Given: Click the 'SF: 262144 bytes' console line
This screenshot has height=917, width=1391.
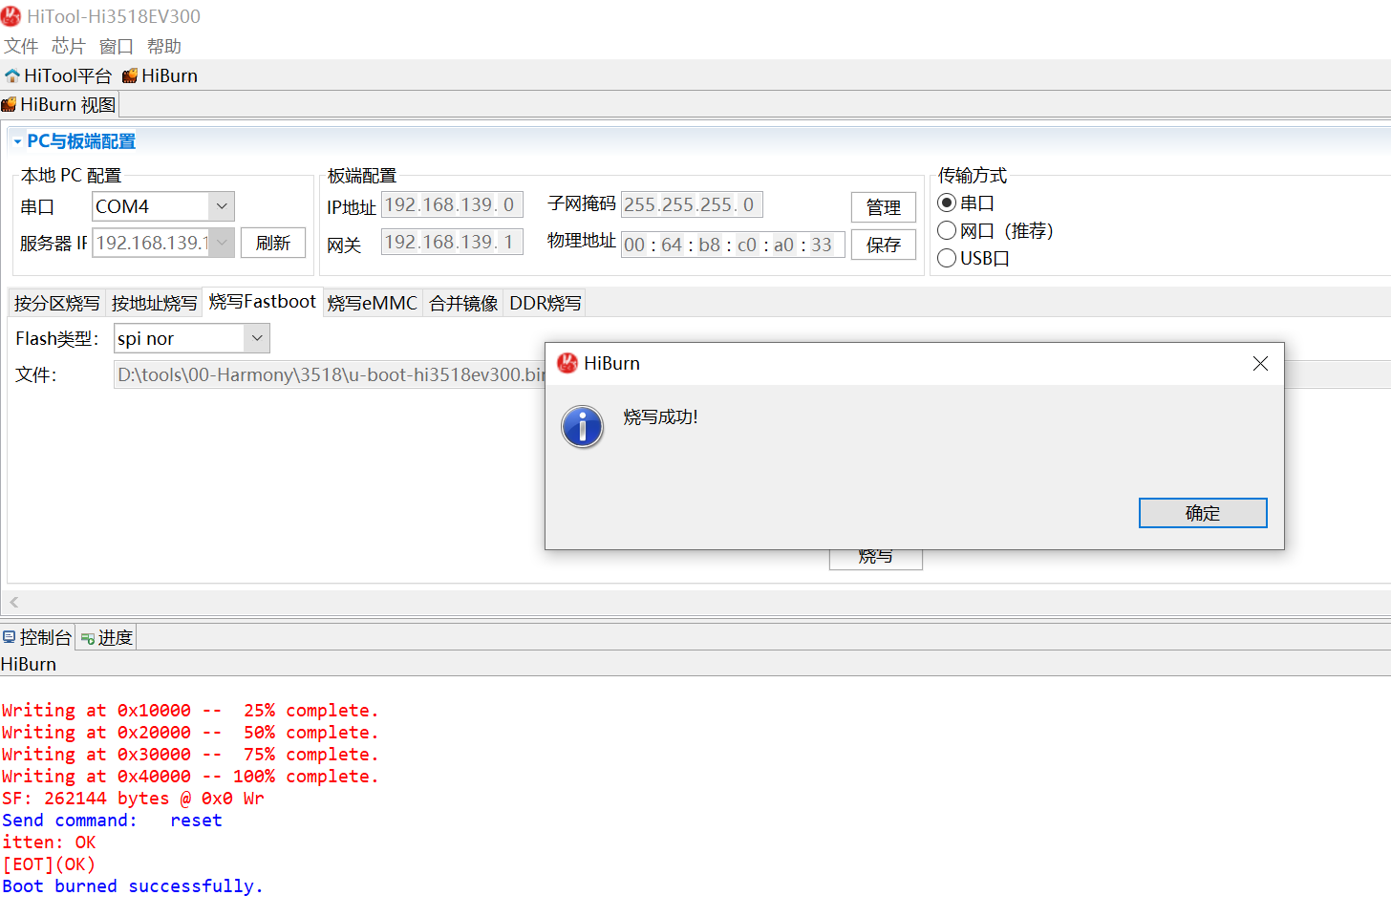Looking at the screenshot, I should (x=133, y=799).
